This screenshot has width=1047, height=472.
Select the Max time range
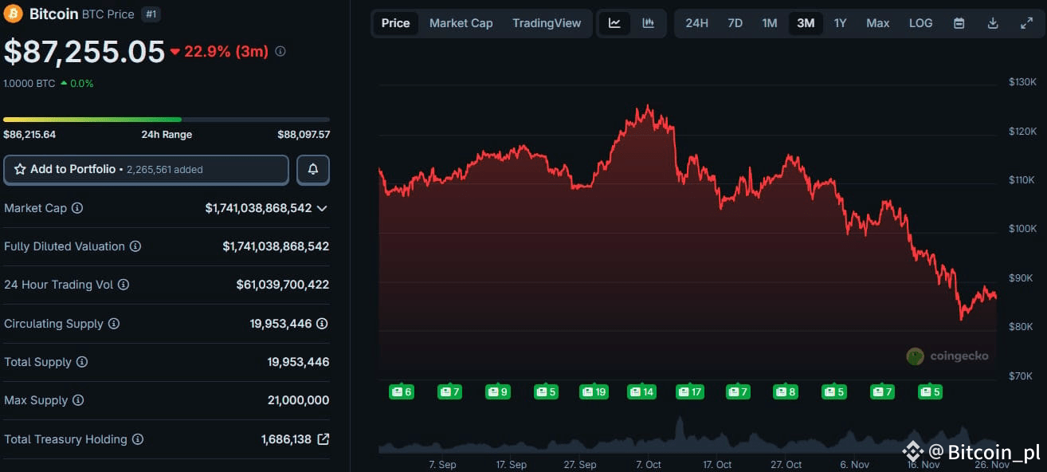pos(877,23)
